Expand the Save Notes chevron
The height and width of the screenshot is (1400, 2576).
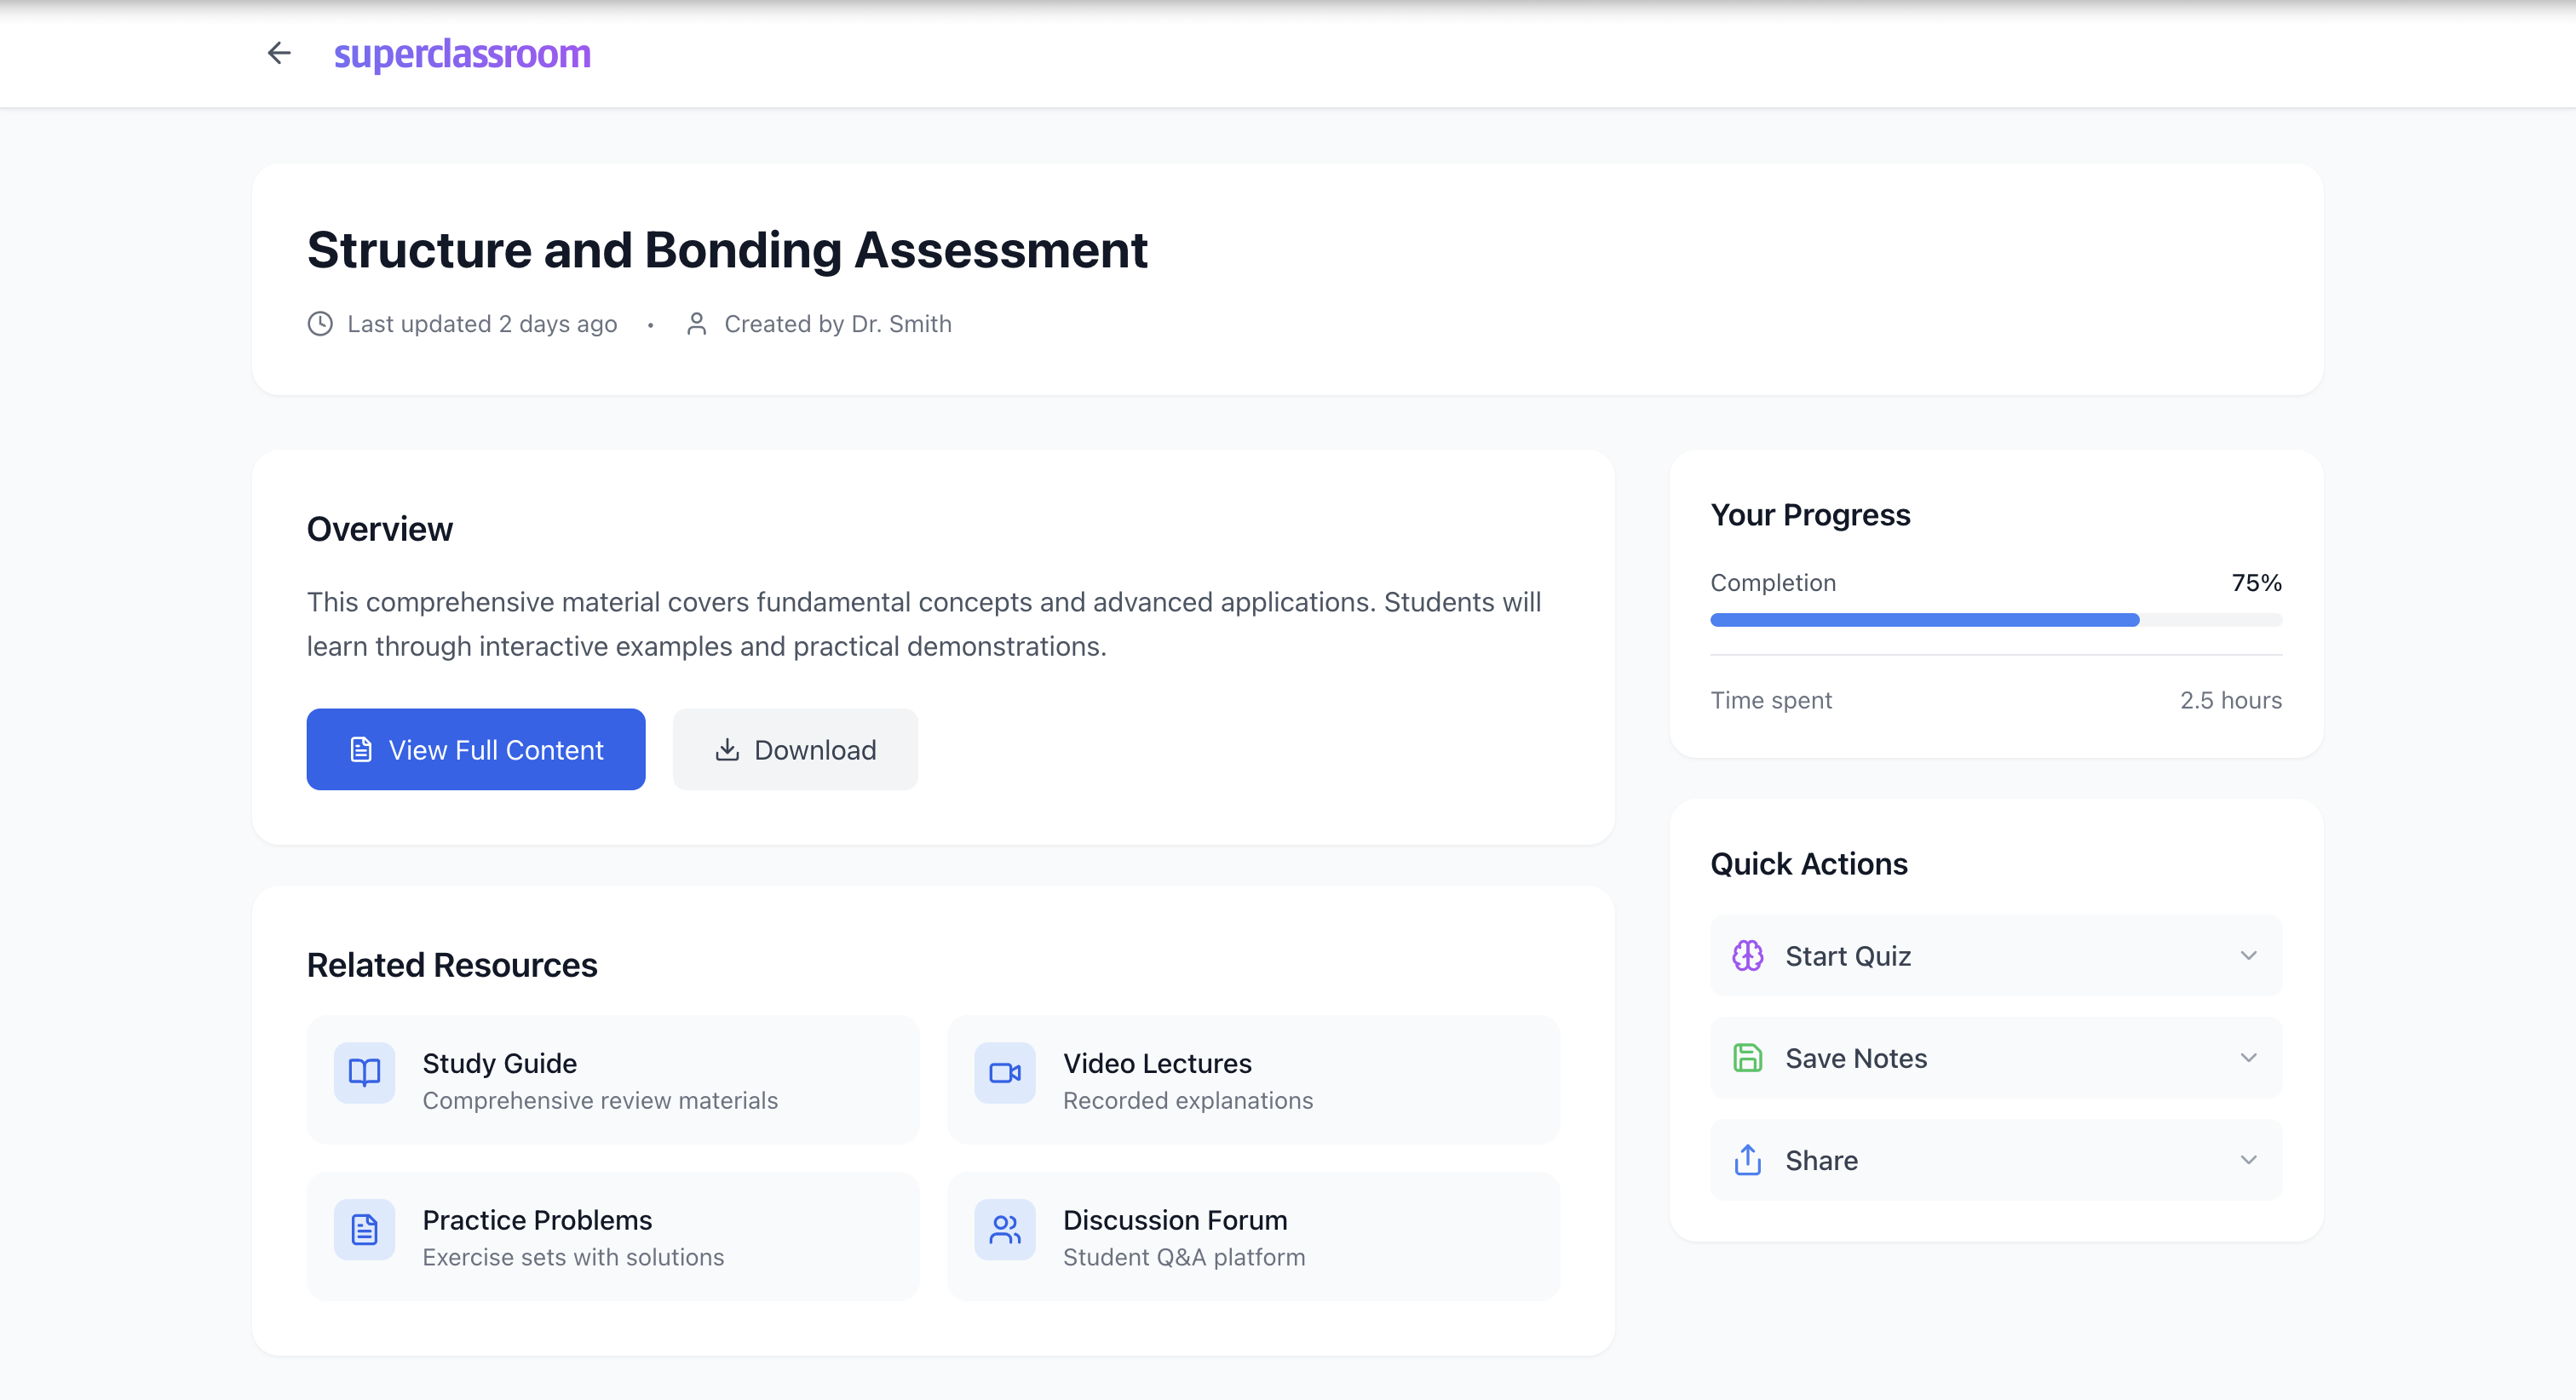pos(2248,1058)
